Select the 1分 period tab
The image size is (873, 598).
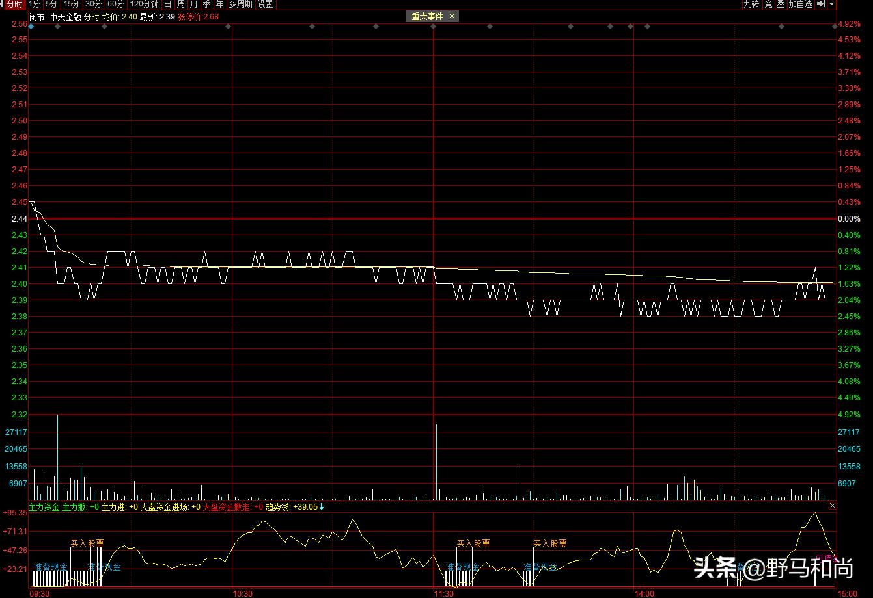pos(34,5)
